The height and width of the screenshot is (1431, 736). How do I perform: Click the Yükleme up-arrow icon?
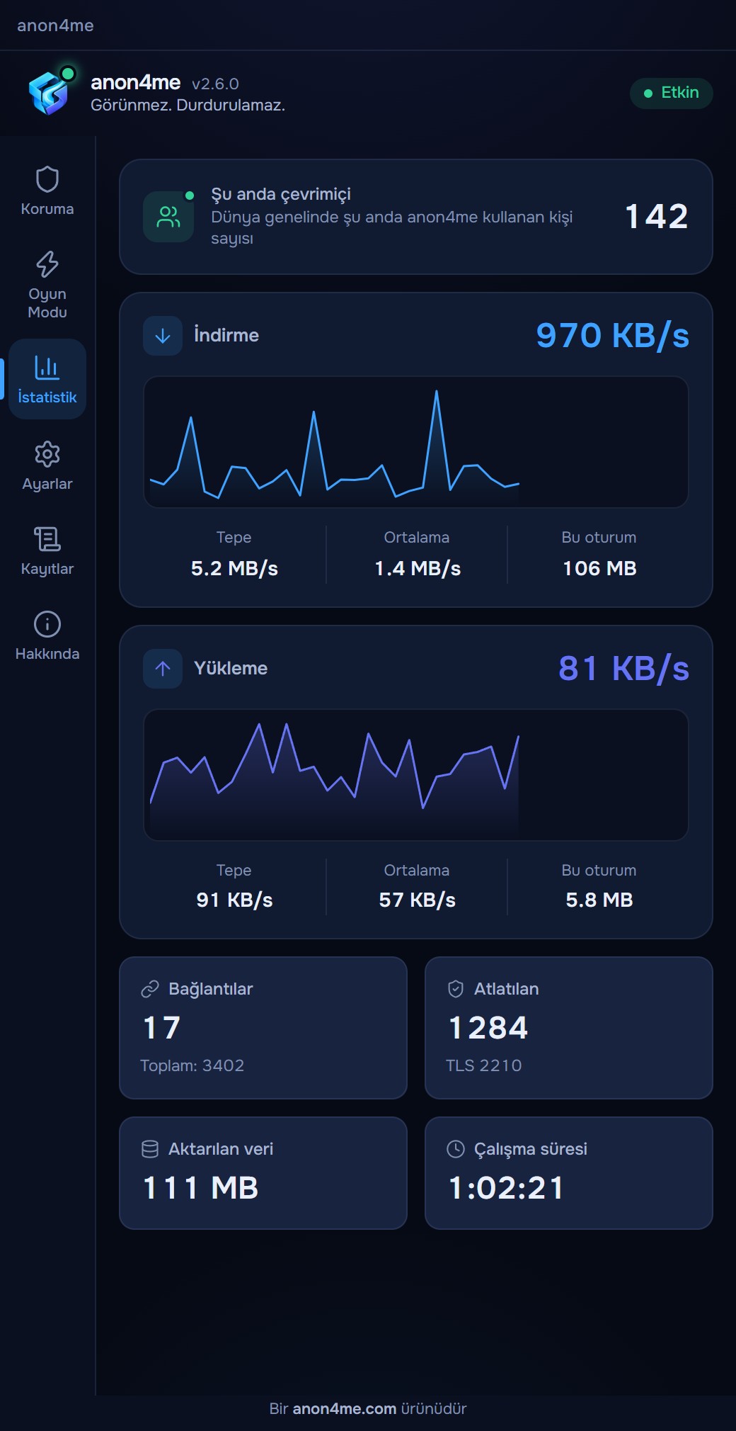[x=163, y=669]
